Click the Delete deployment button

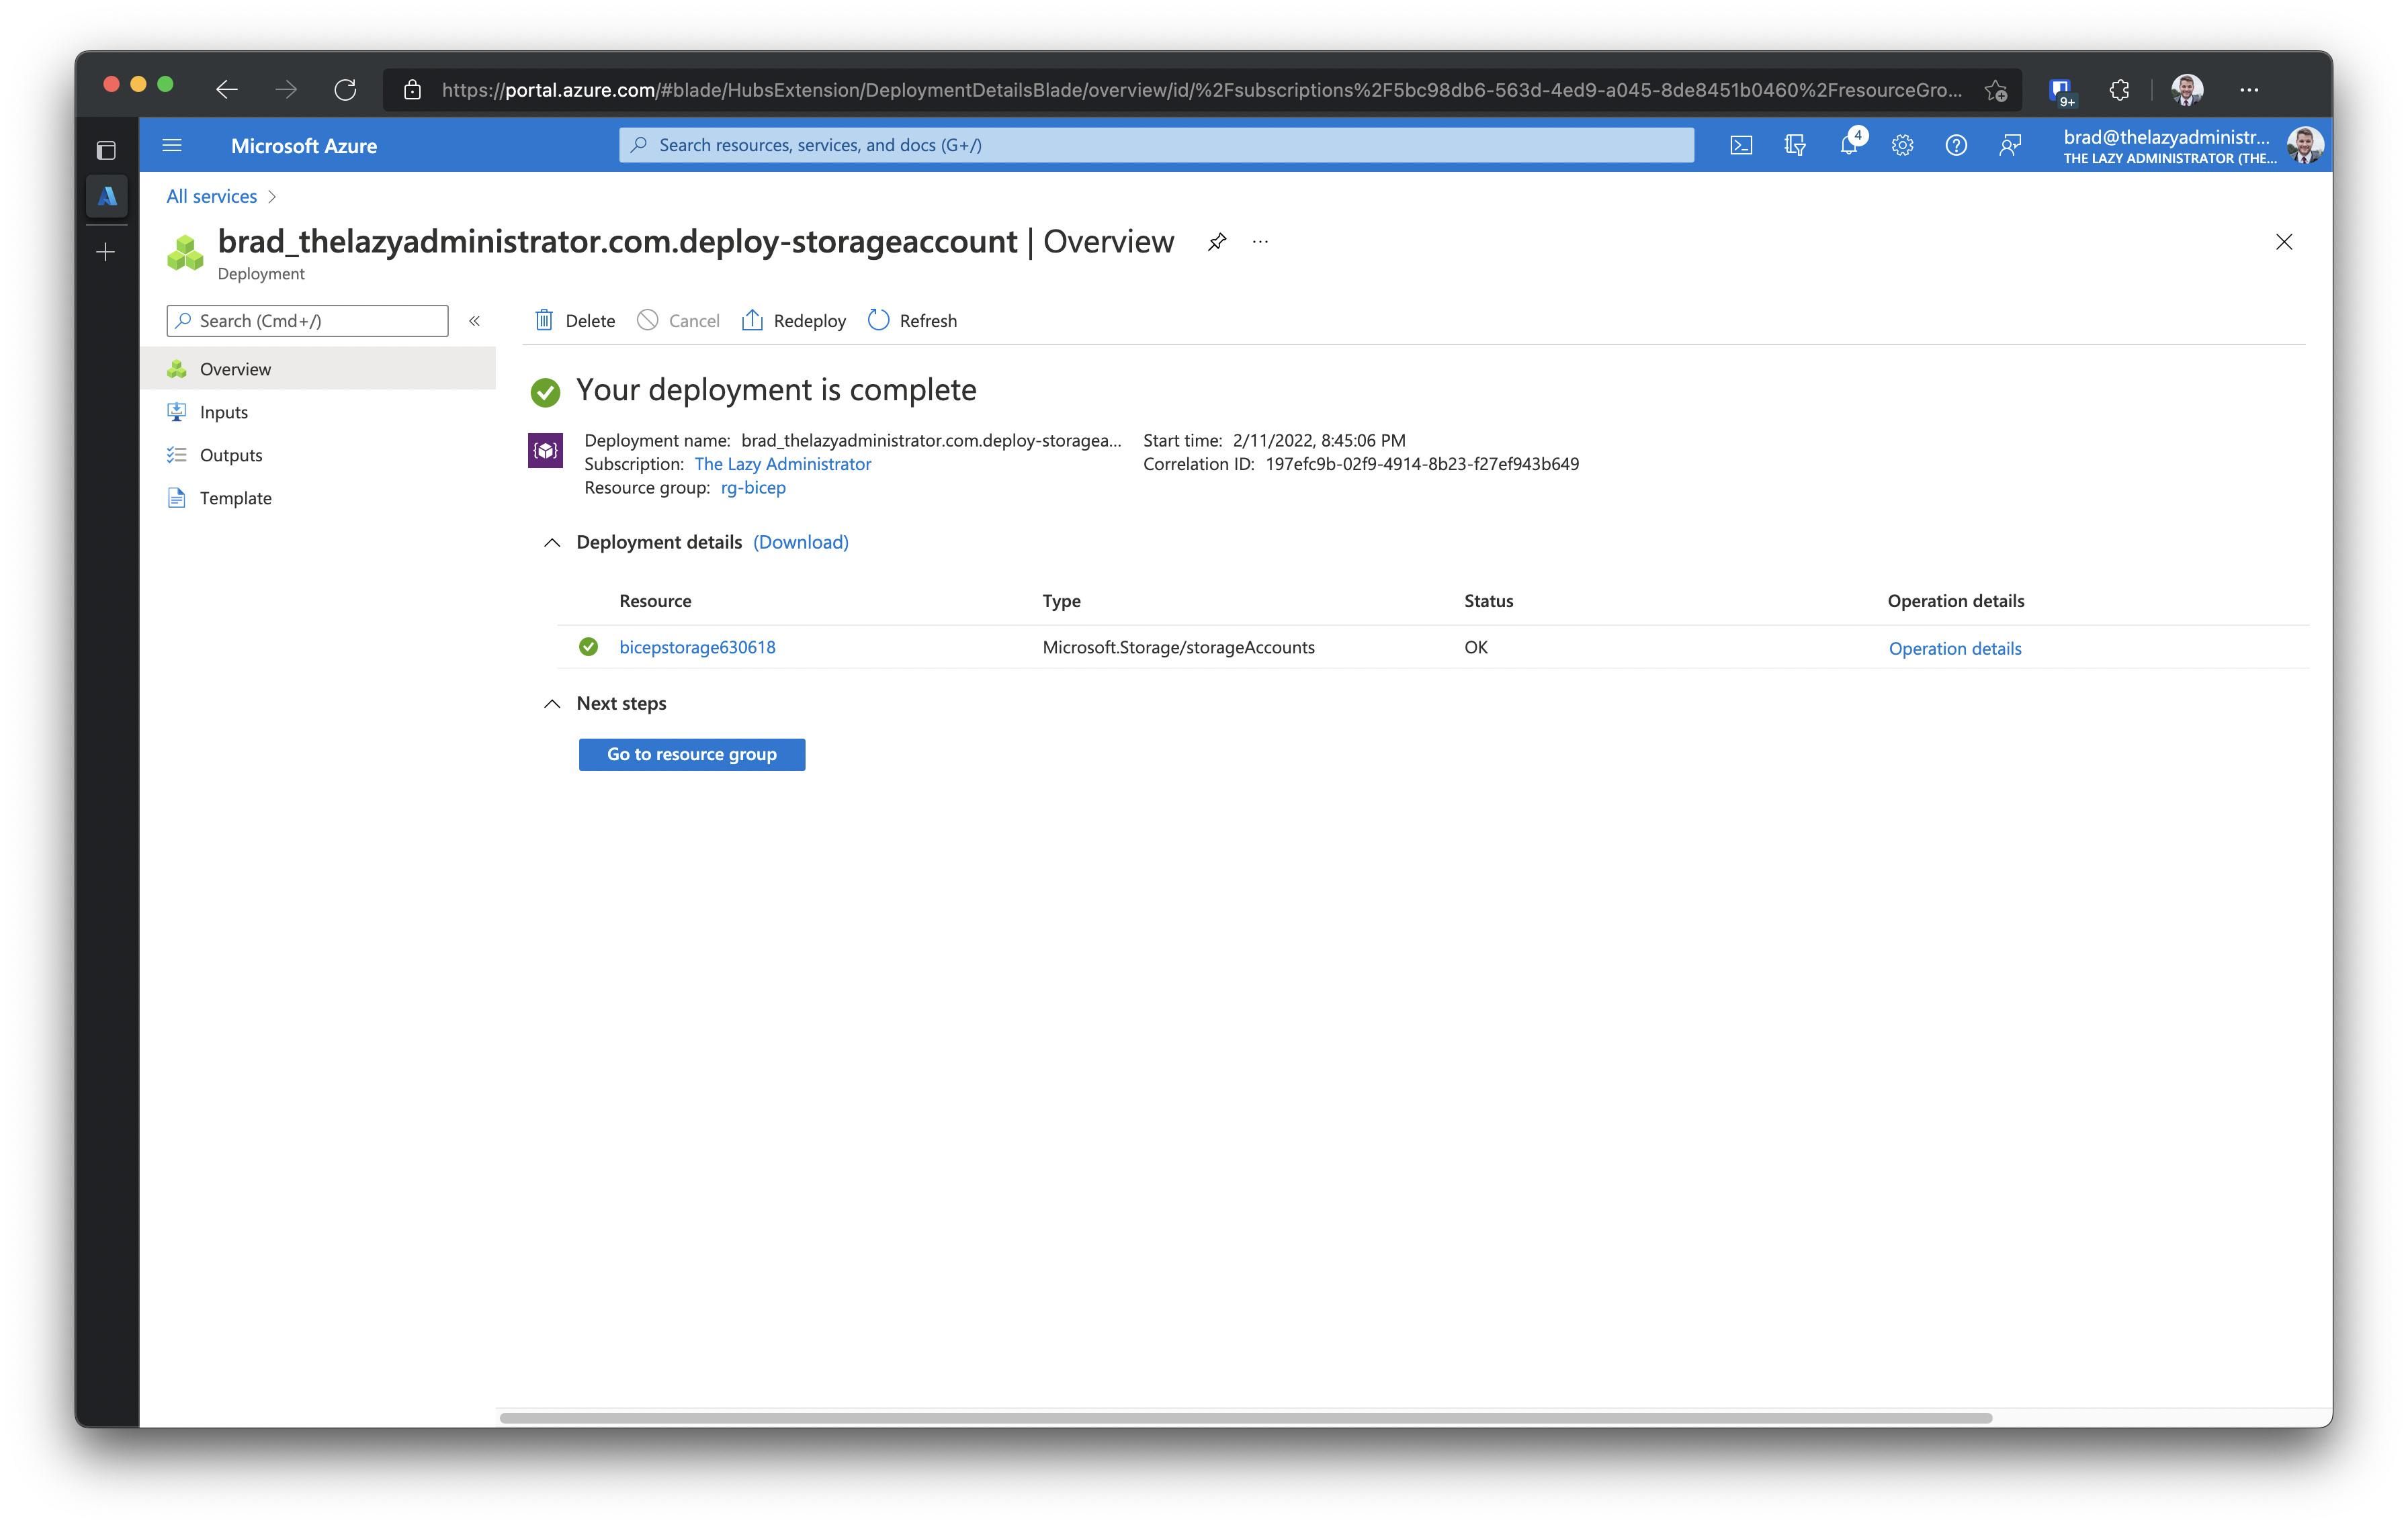pos(575,321)
